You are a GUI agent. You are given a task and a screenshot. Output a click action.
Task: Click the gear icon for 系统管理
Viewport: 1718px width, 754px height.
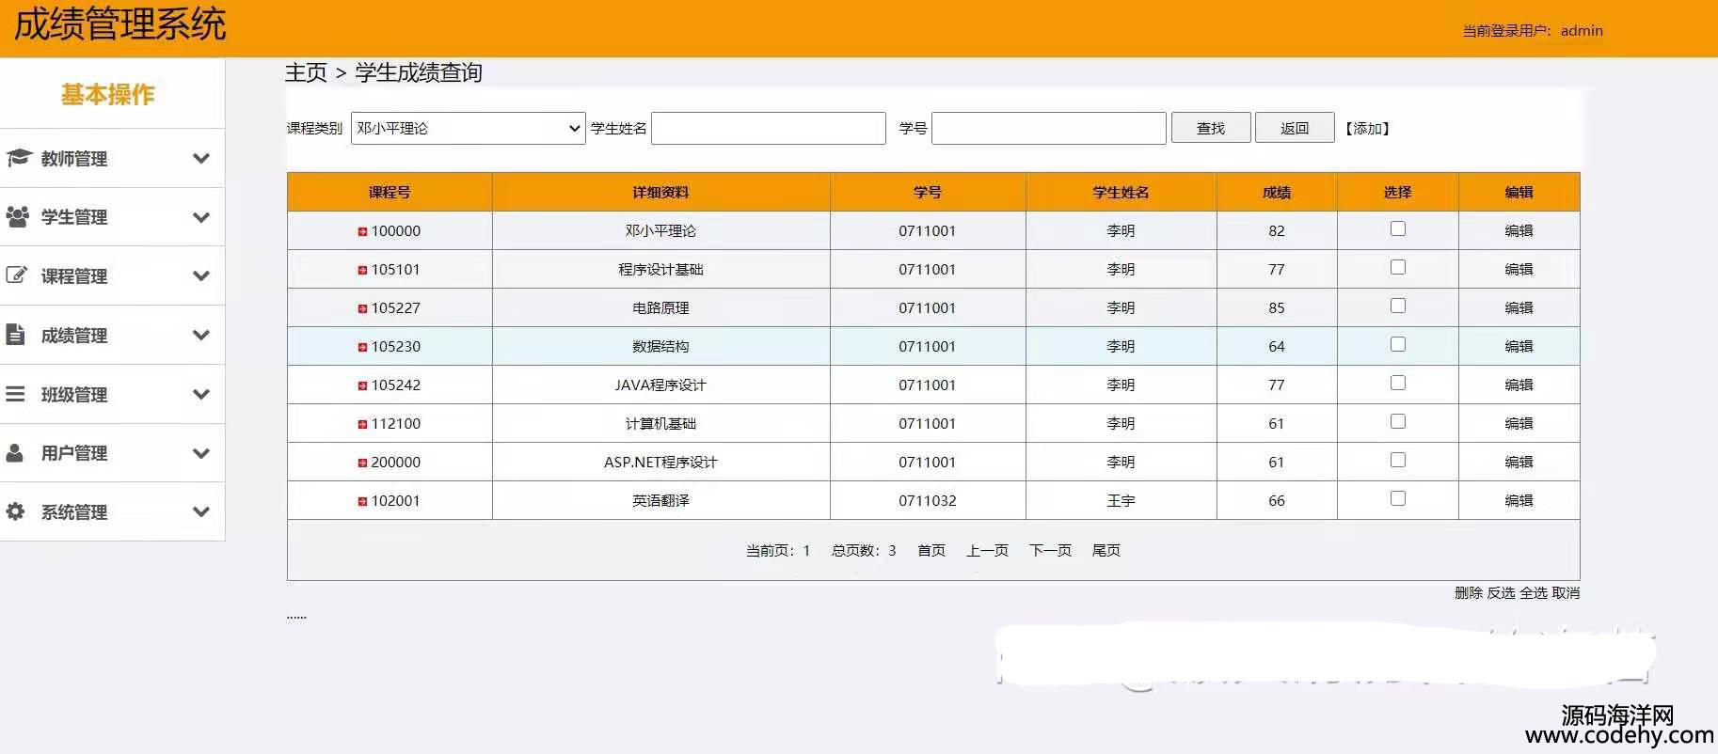point(16,511)
